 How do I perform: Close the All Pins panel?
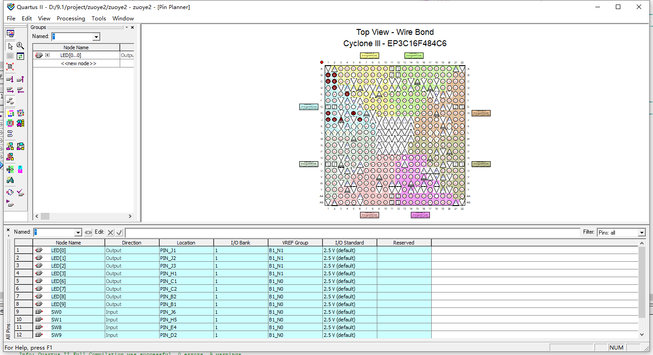7,230
